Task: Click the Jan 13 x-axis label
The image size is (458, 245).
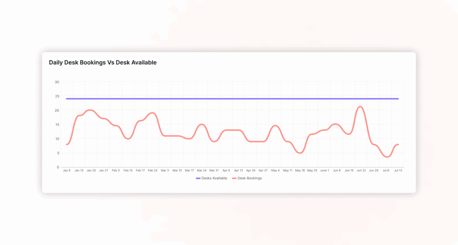Action: 79,170
